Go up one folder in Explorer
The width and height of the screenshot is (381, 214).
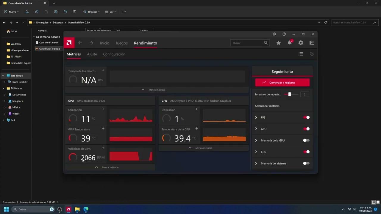click(23, 22)
